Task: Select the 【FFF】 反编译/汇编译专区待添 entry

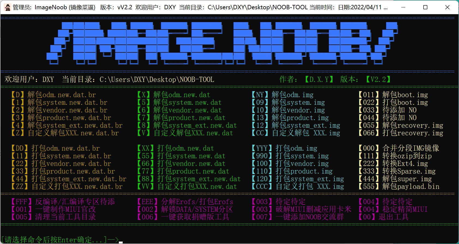Action: click(63, 202)
